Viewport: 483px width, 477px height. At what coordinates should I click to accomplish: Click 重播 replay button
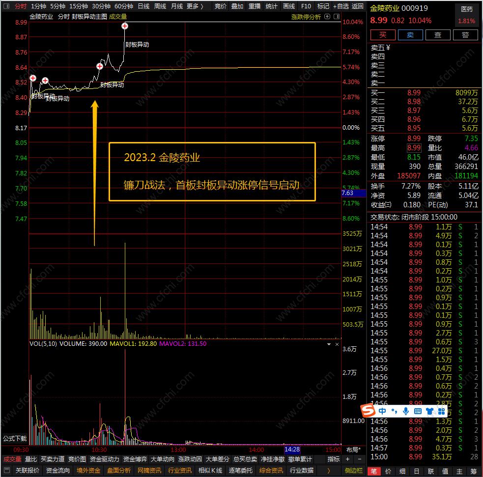(x=255, y=6)
